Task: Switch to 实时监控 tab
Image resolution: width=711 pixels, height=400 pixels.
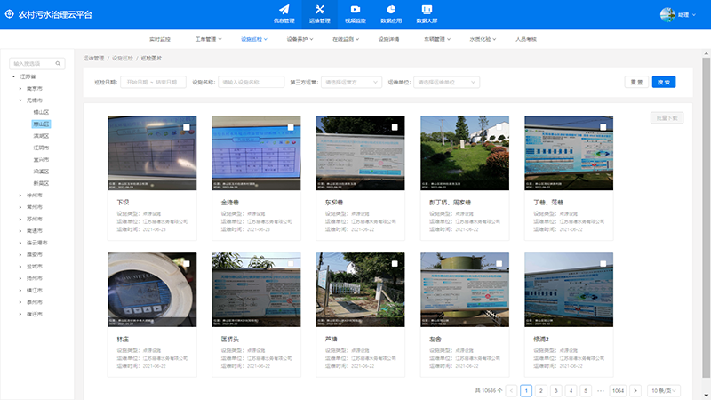Action: coord(160,40)
